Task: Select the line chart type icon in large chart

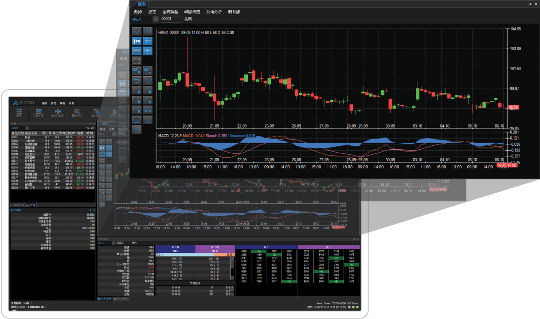Action: pyautogui.click(x=137, y=31)
